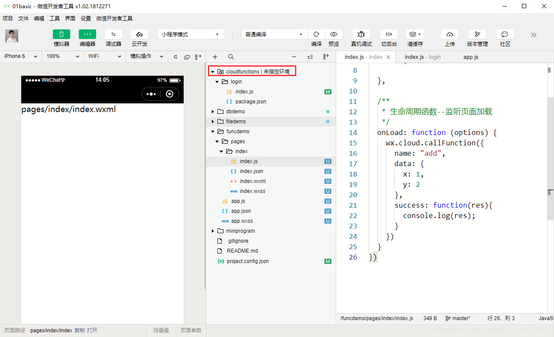Click Switch to Background (切后台) icon
The width and height of the screenshot is (554, 337).
(389, 34)
